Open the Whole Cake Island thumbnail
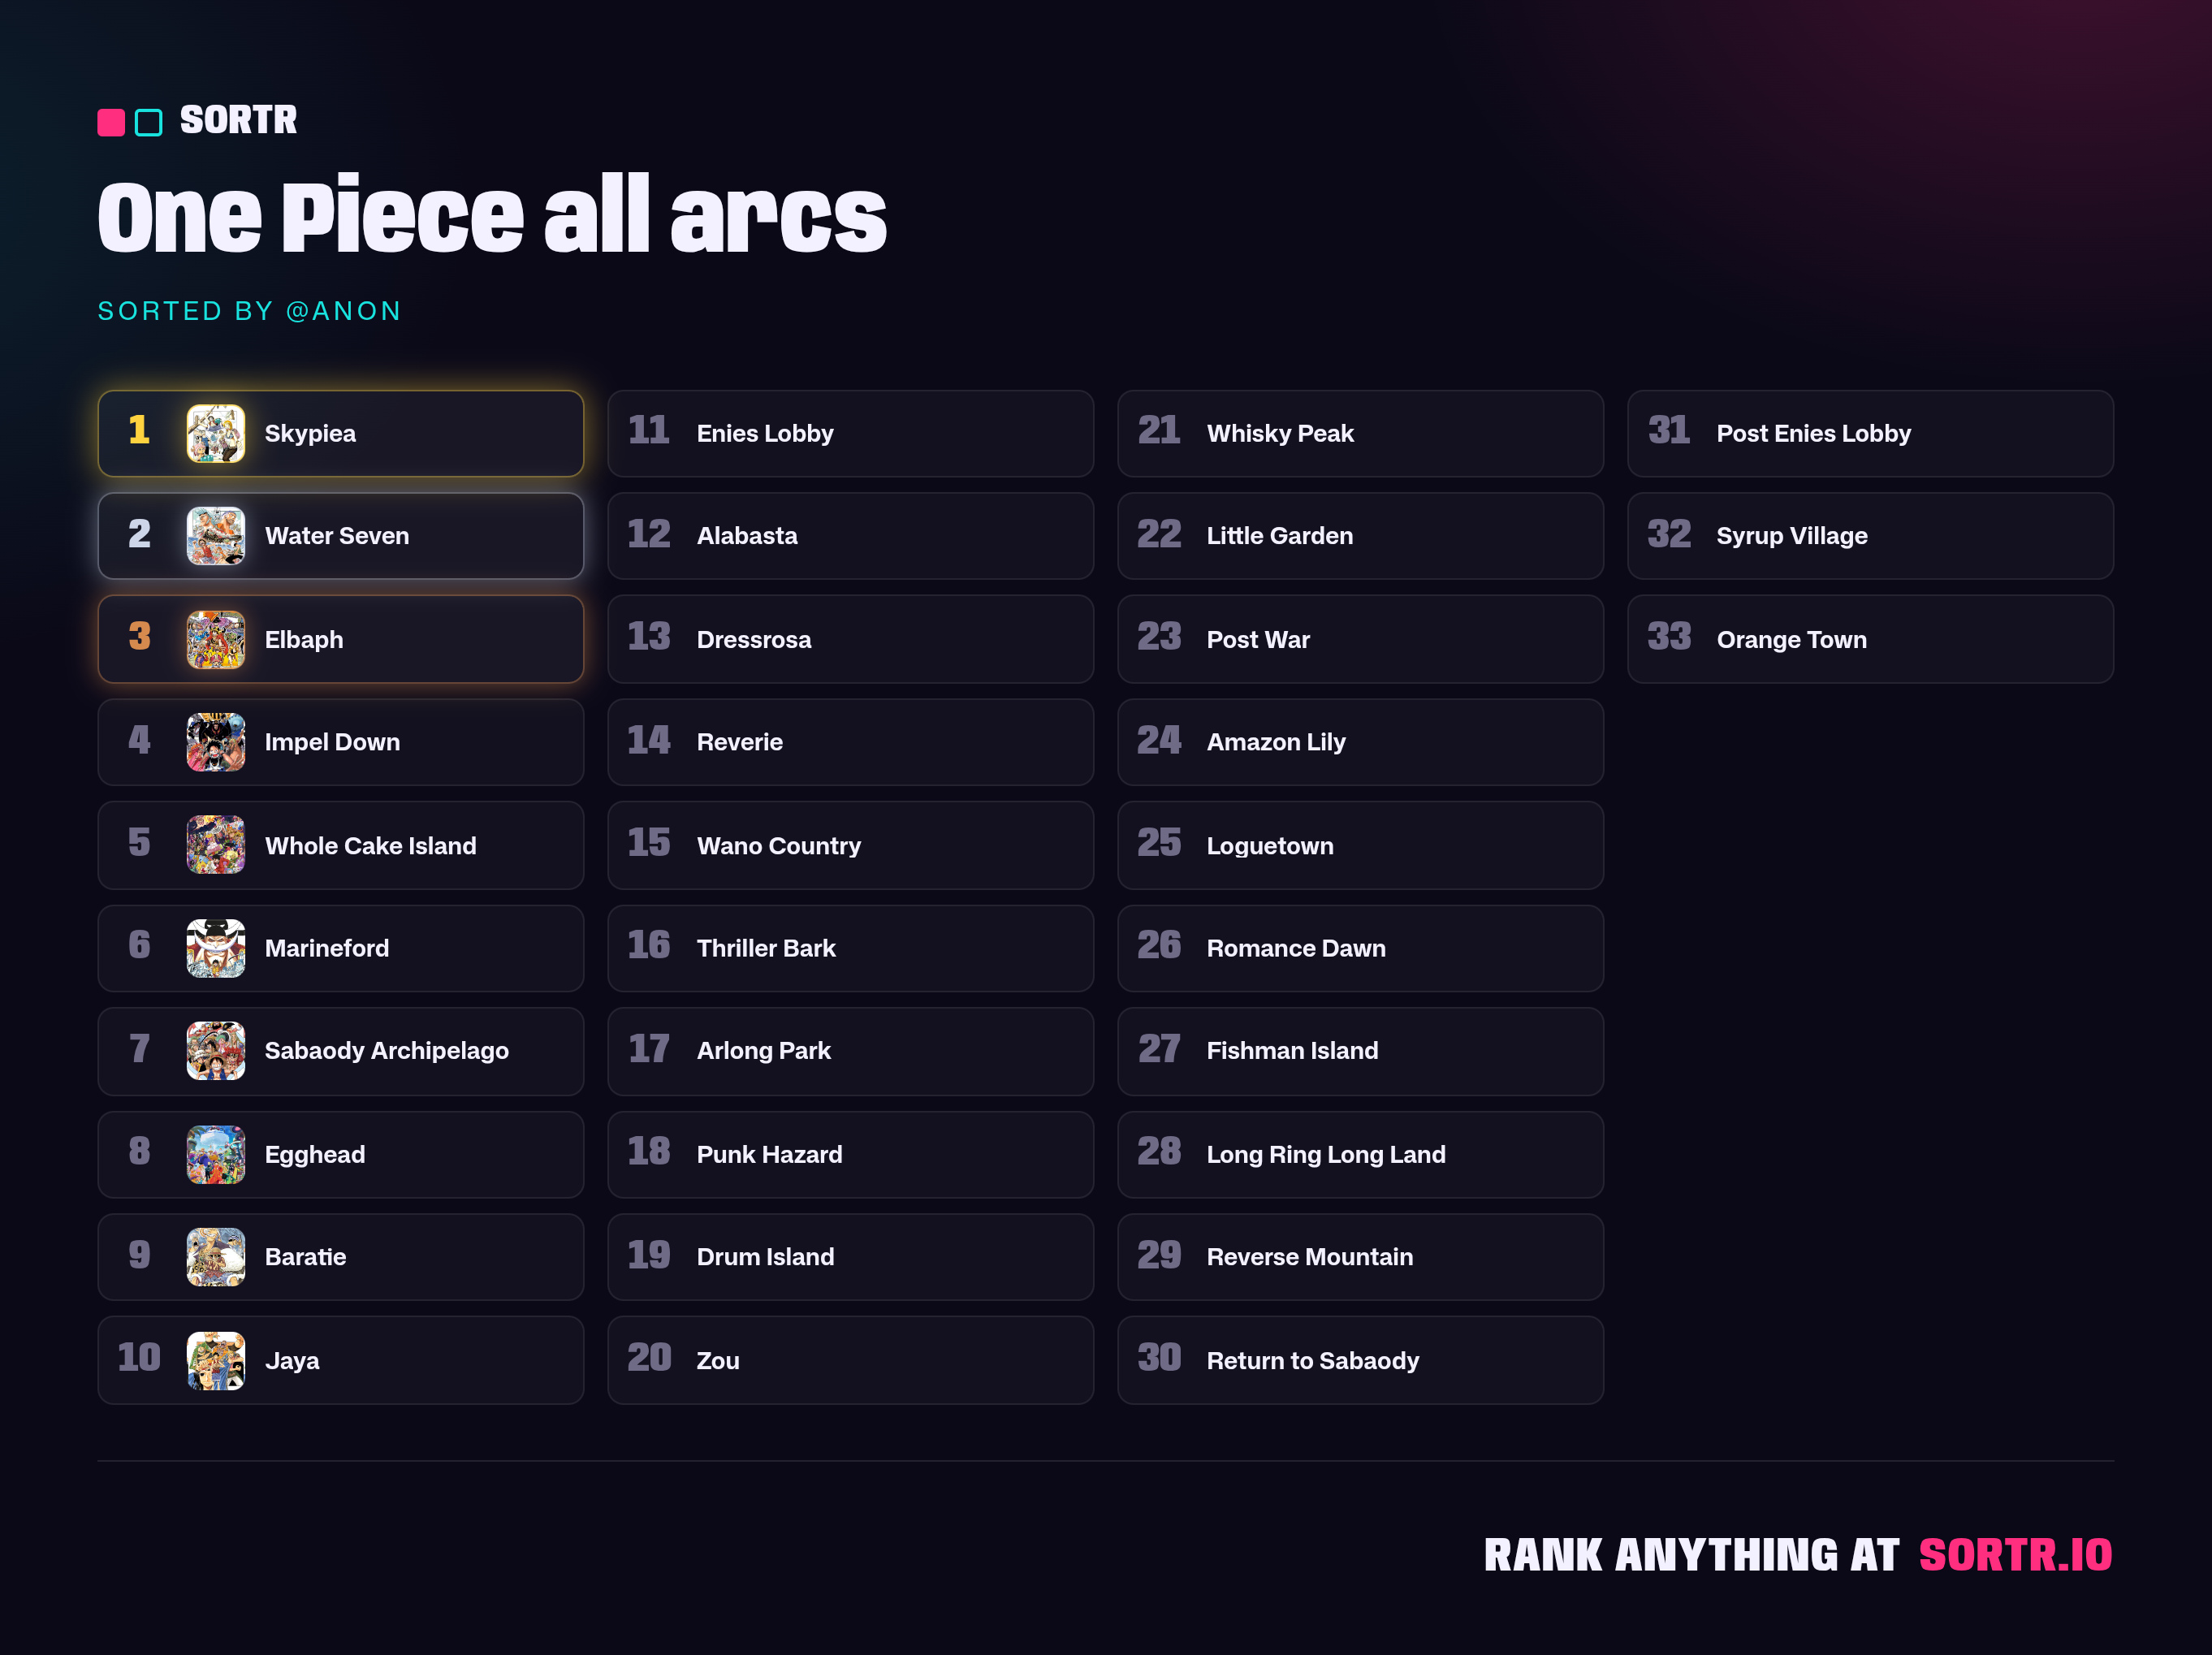2212x1655 pixels. coord(216,845)
